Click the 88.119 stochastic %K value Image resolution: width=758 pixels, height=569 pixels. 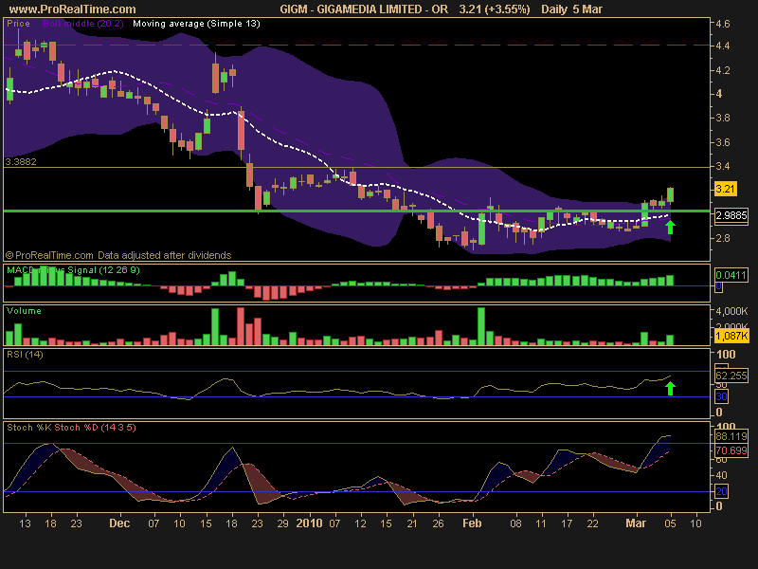pos(731,436)
